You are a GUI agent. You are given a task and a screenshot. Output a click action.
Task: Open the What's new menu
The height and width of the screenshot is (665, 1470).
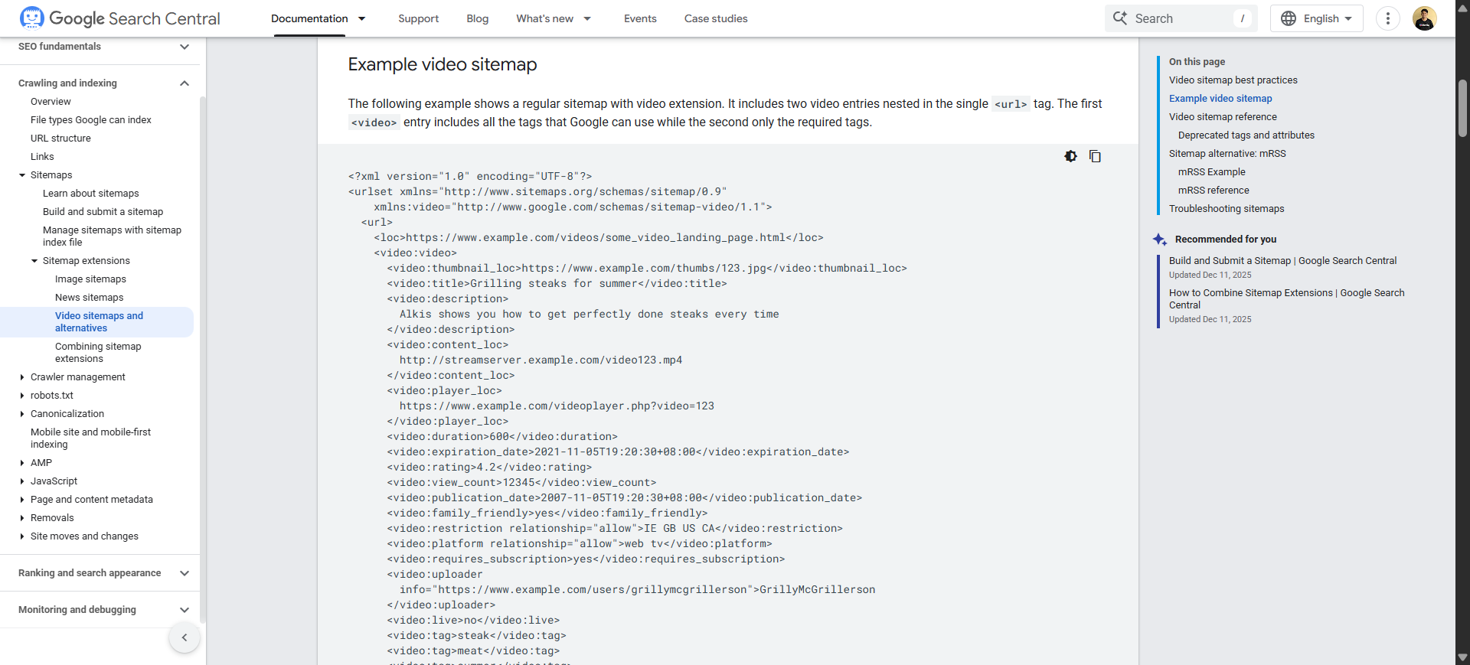[x=544, y=18]
